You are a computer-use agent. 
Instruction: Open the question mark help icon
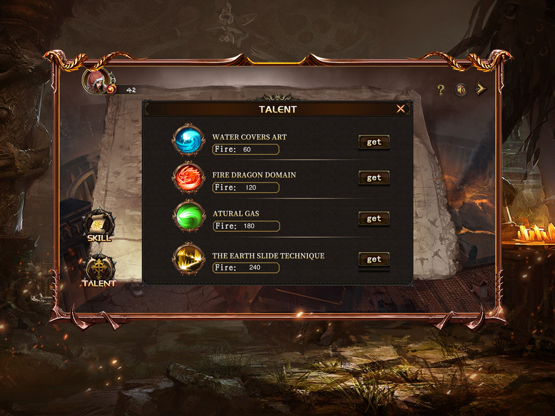tap(440, 90)
